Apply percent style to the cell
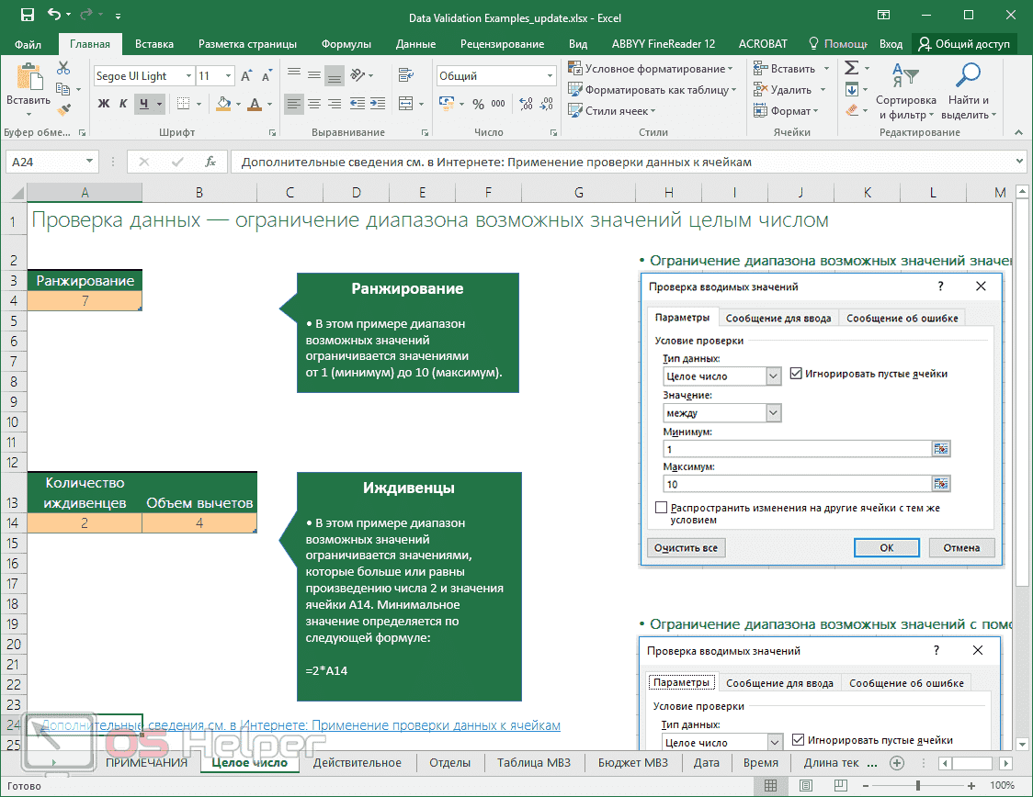1033x797 pixels. tap(478, 105)
